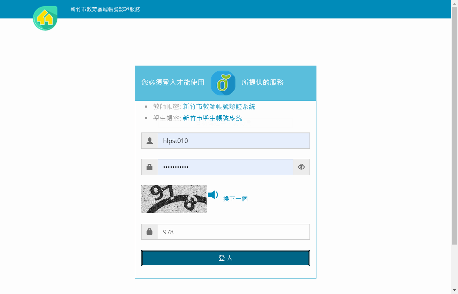Click the vertical scrollbar thumb

coord(454,125)
